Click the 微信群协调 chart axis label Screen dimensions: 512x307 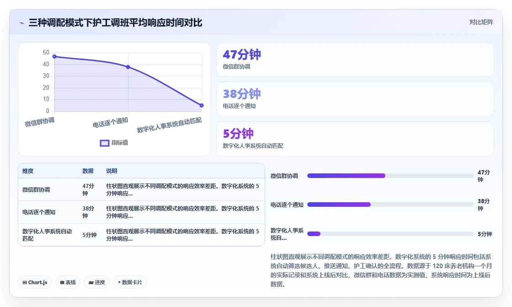39,122
